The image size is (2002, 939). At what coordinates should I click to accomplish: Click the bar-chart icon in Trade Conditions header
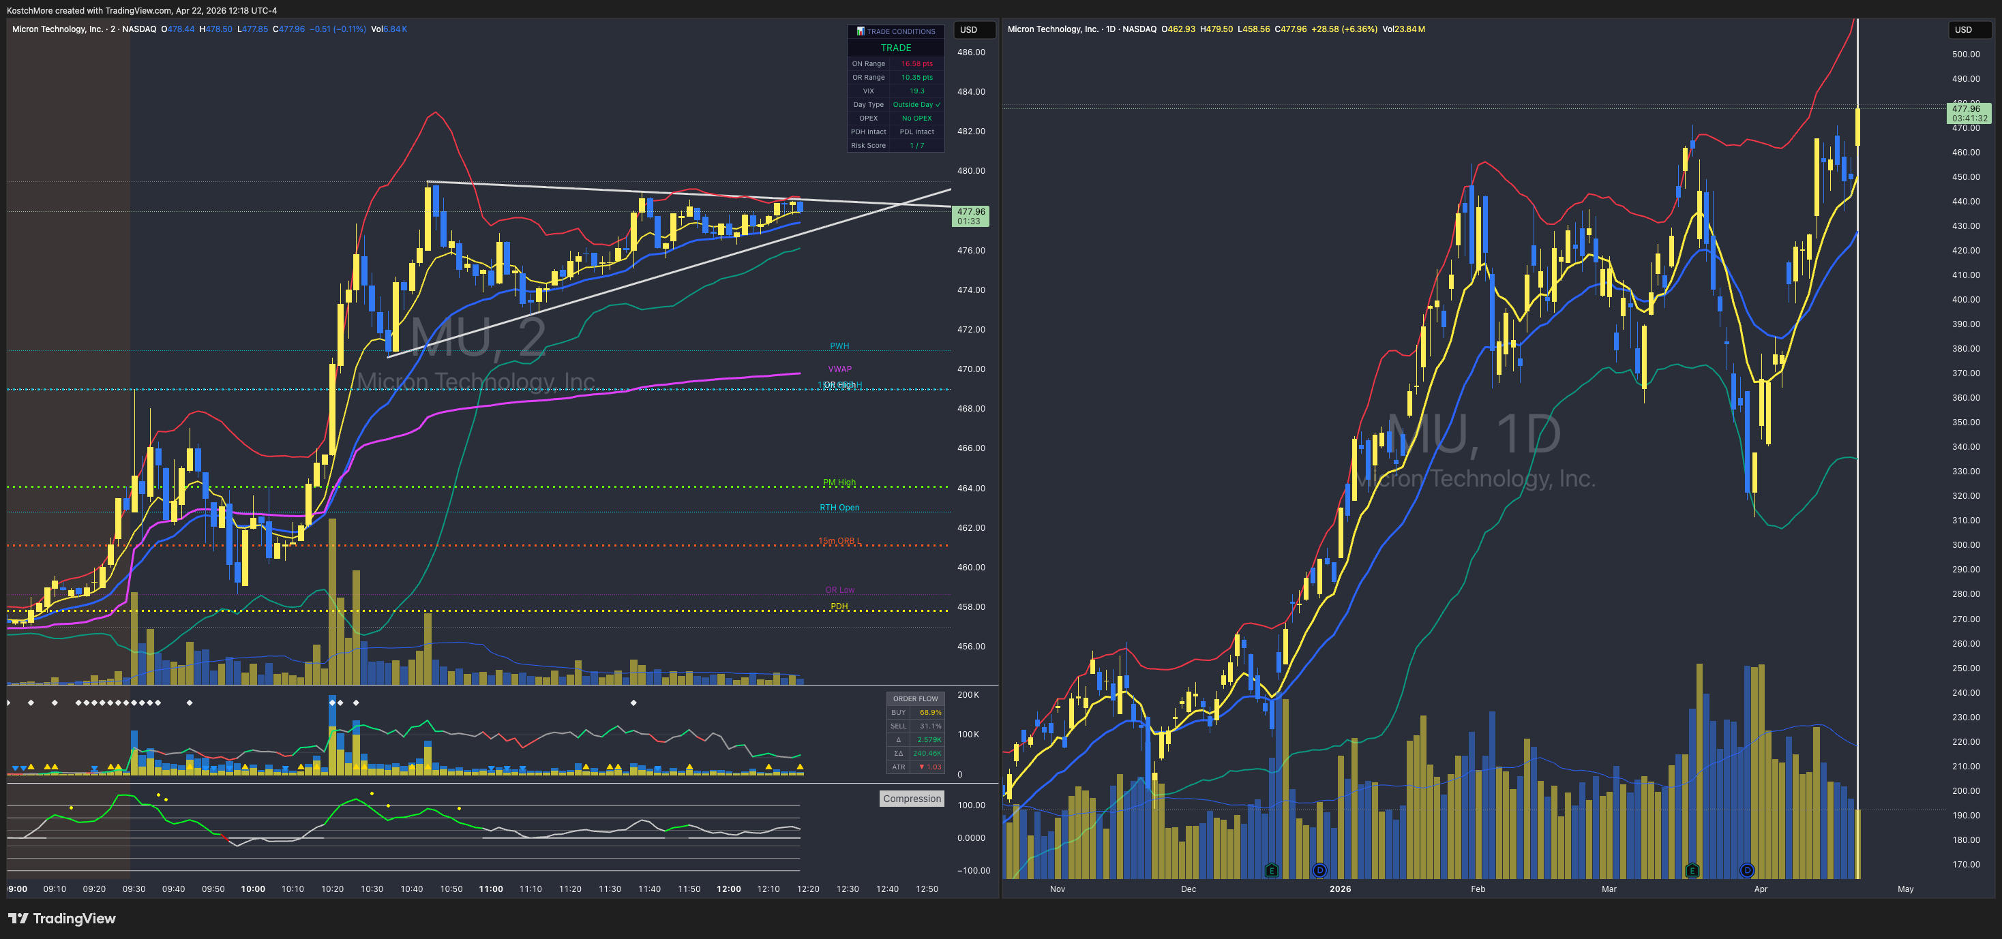click(861, 32)
